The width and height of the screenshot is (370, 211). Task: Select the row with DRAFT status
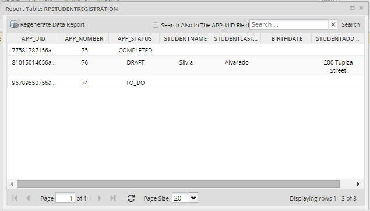point(185,66)
